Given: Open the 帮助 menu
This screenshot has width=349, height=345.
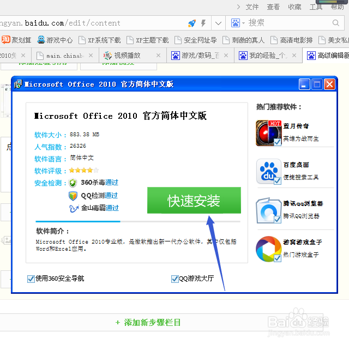Looking at the screenshot, I should [337, 7].
